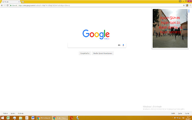This screenshot has height=120, width=192.
Task: Open the Şartlar footer link
Action: point(180,113)
